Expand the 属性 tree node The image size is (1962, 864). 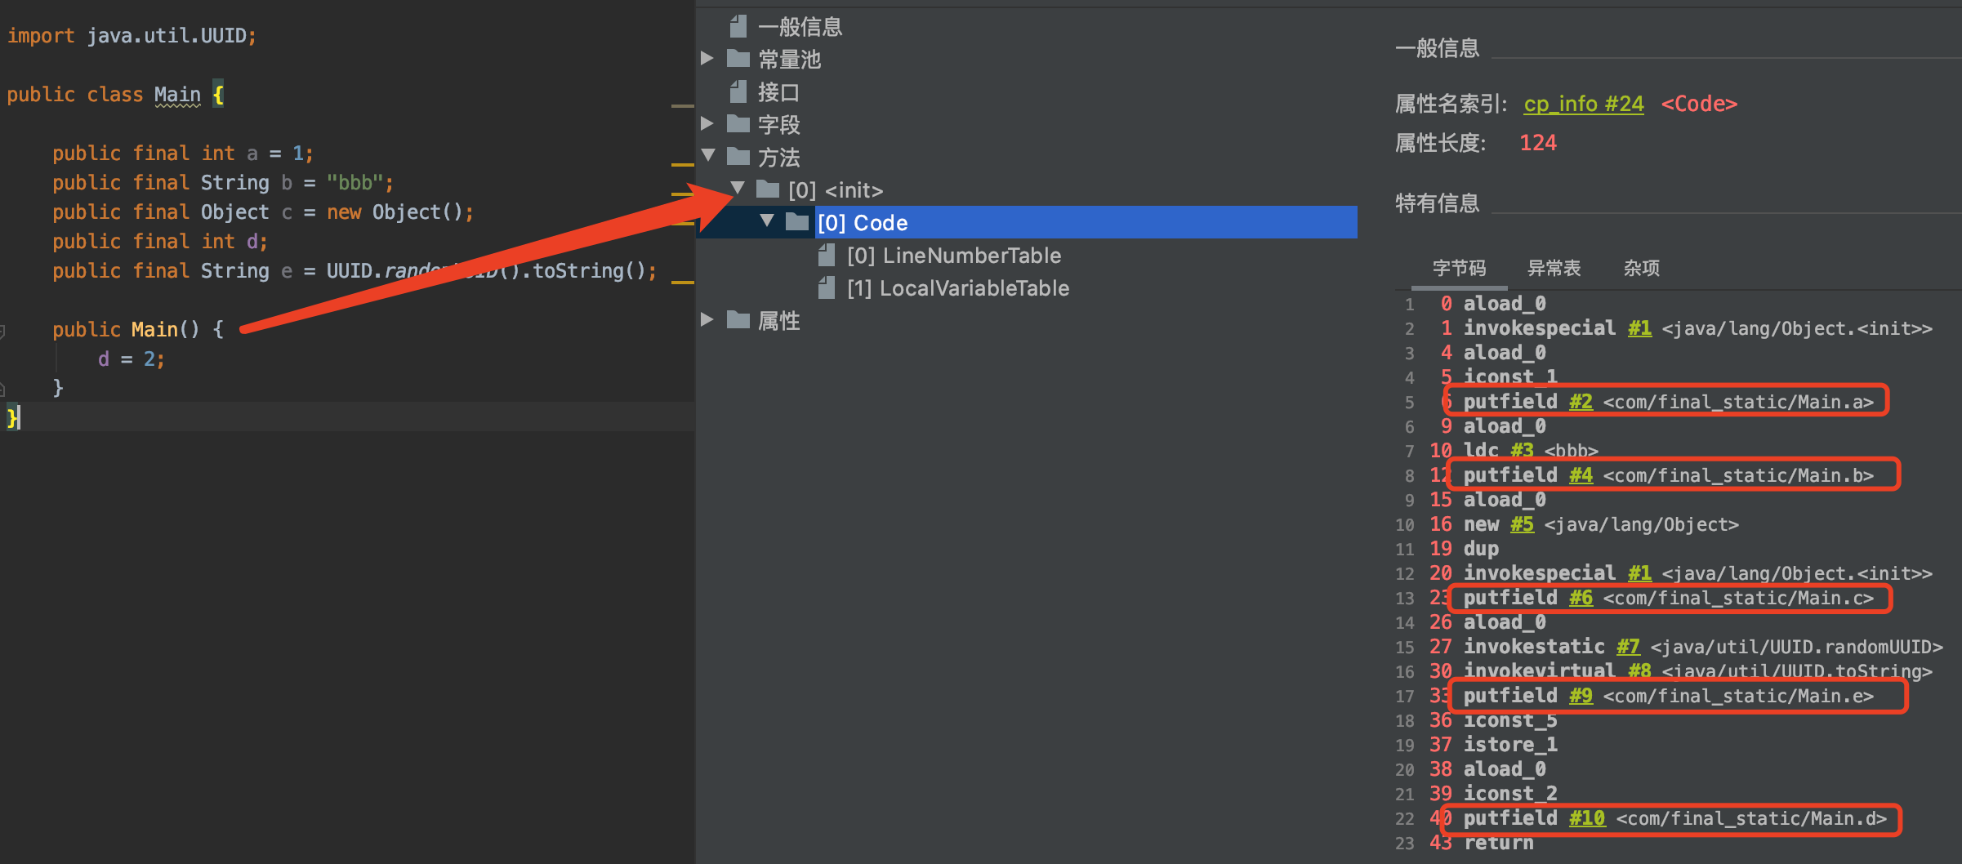pos(707,319)
